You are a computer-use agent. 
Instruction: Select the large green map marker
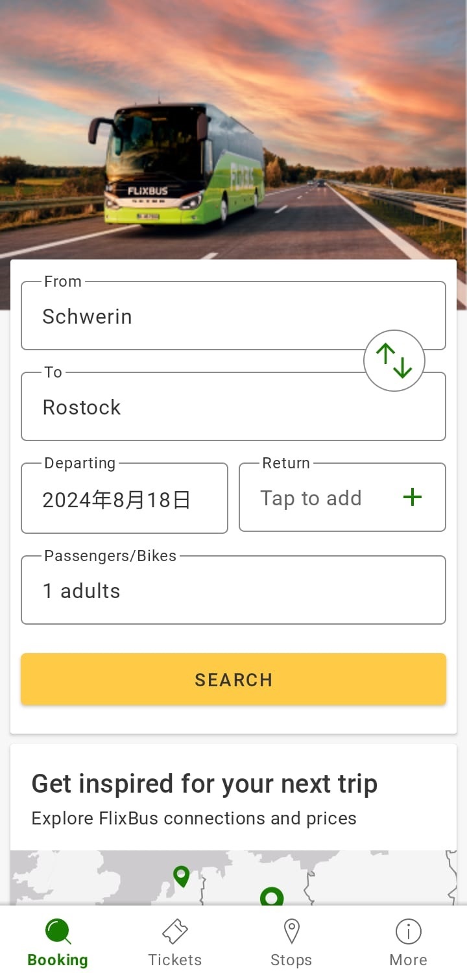point(272,897)
